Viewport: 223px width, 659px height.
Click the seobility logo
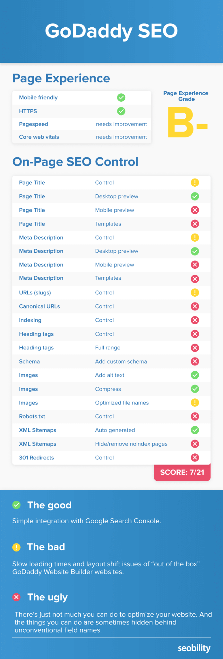tap(194, 648)
